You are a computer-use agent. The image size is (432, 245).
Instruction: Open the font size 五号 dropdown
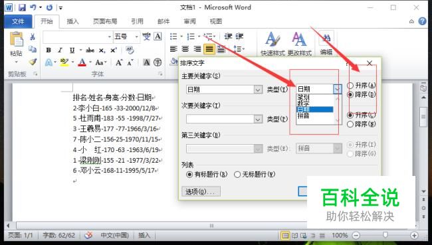click(x=136, y=37)
